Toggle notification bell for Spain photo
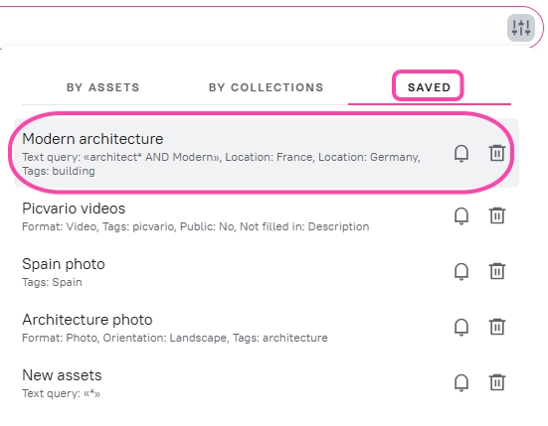548x426 pixels. tap(461, 271)
